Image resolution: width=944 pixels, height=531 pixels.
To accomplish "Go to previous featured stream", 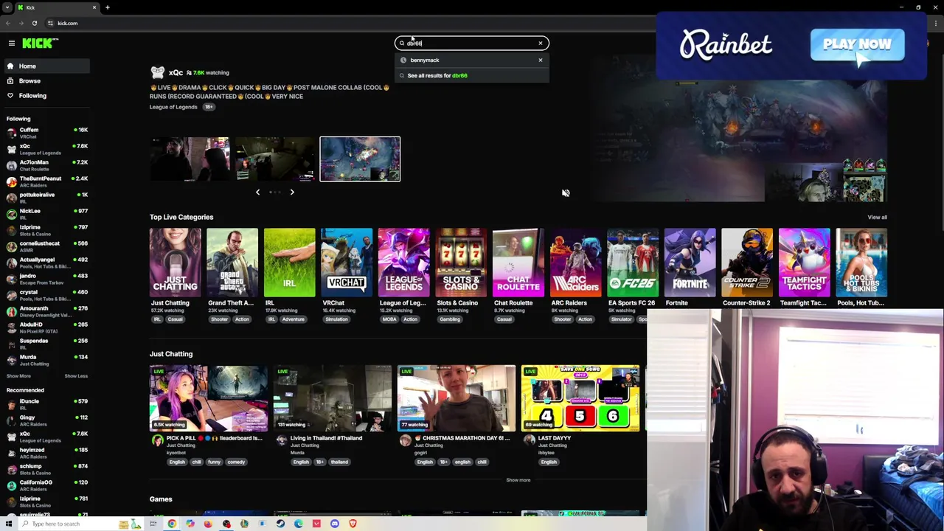I will pyautogui.click(x=257, y=192).
